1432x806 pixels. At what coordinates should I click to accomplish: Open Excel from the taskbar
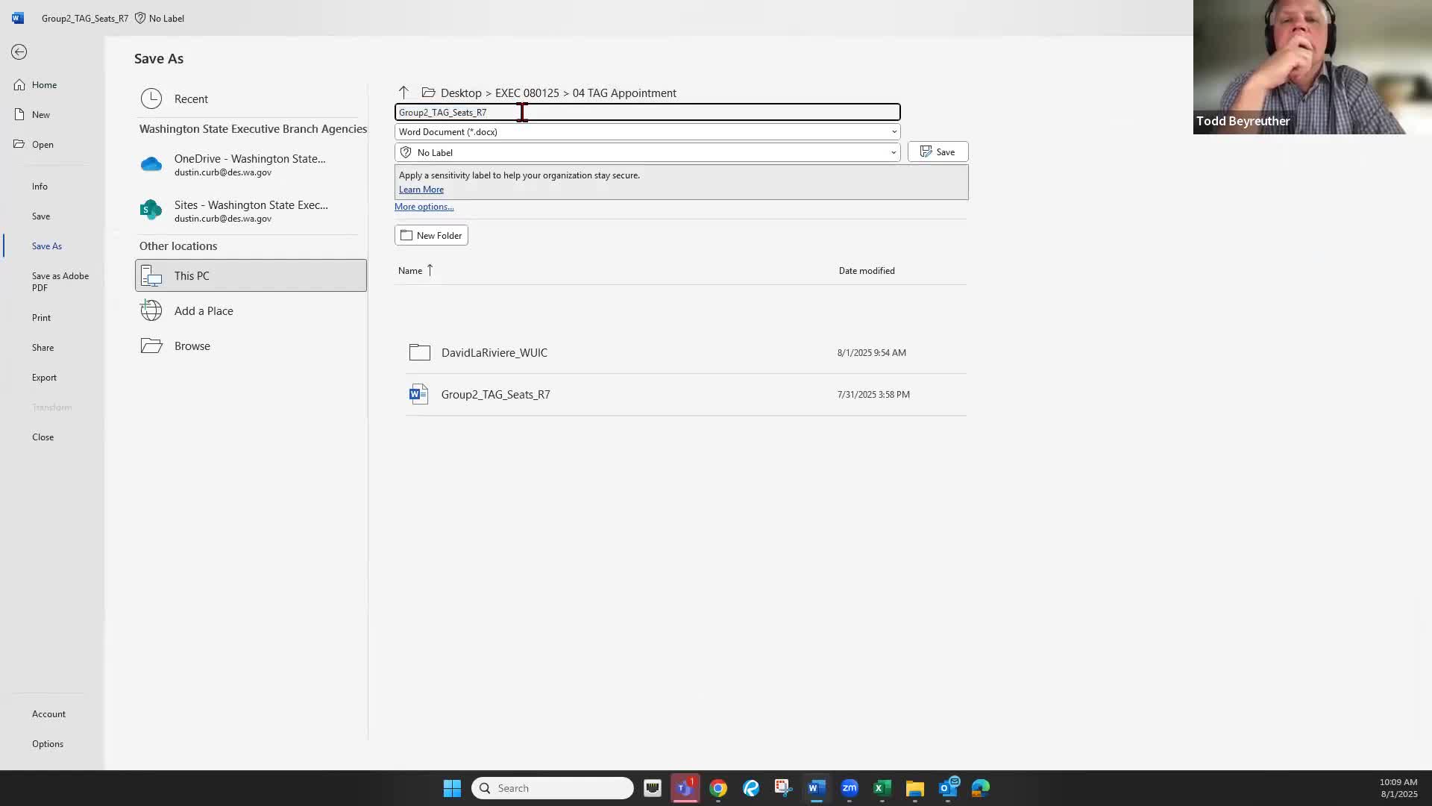pyautogui.click(x=882, y=788)
